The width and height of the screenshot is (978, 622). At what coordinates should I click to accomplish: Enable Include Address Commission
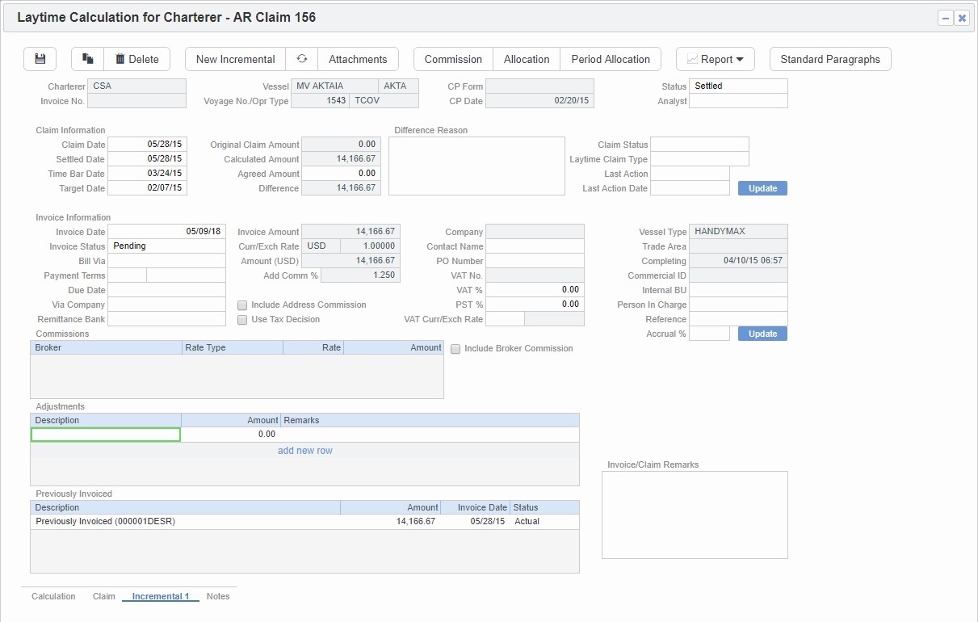pyautogui.click(x=241, y=305)
